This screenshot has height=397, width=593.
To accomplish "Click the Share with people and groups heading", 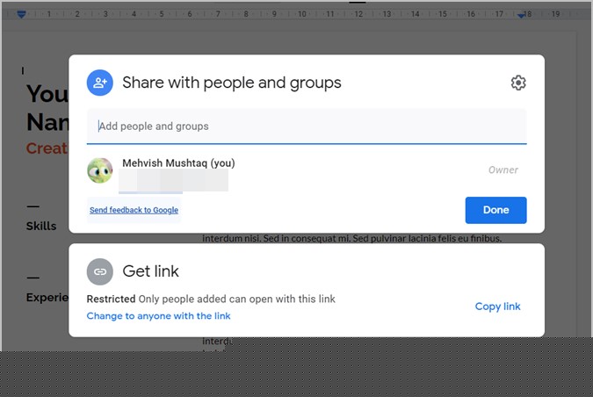I will click(231, 83).
